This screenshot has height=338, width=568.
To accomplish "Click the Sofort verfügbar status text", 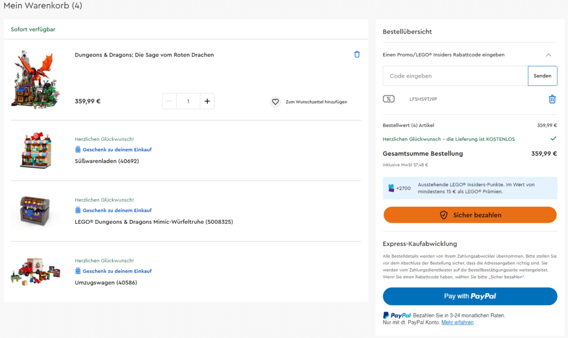I will [x=33, y=29].
